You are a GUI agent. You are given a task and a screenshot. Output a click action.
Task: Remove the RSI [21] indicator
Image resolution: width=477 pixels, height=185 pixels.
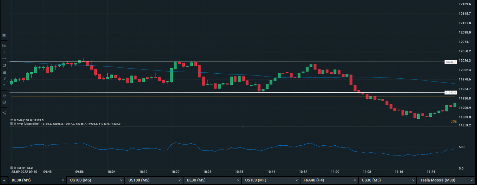click(15, 168)
